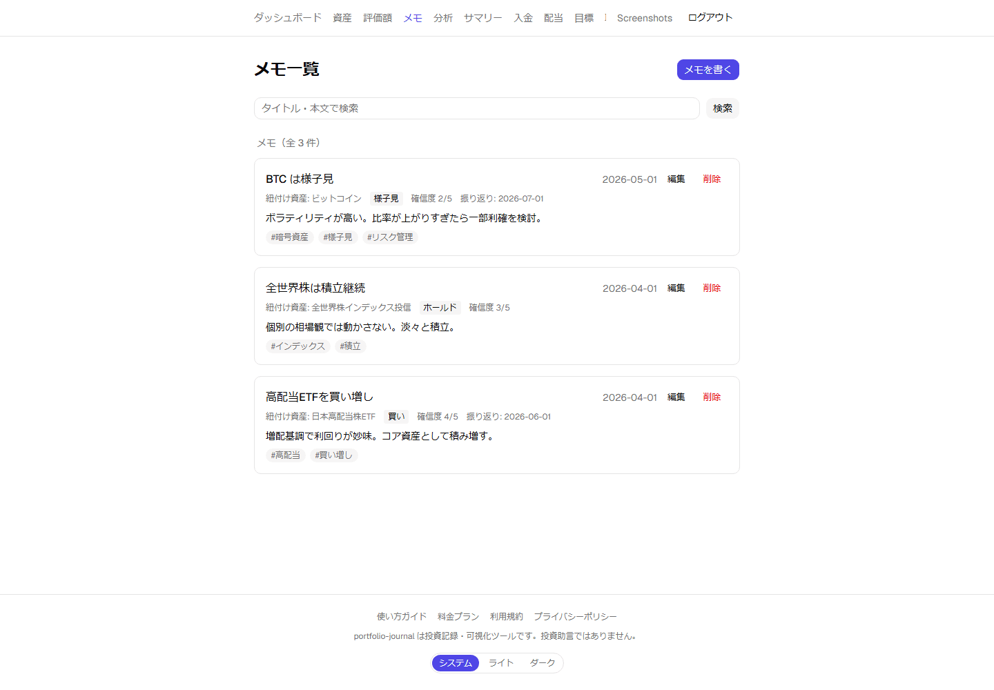Click the ホールド stance badge
The height and width of the screenshot is (690, 994).
440,308
